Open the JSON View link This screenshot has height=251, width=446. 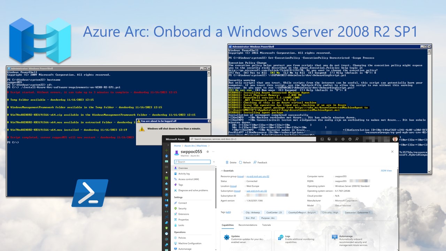[386, 171]
